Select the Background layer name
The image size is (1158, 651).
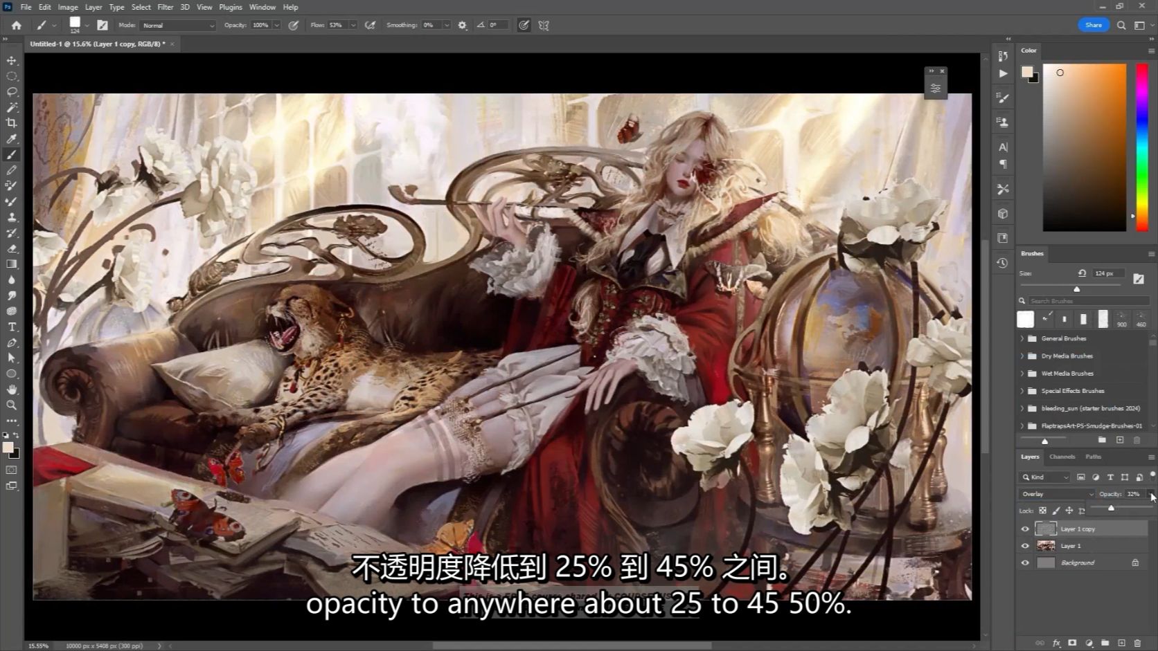coord(1078,563)
